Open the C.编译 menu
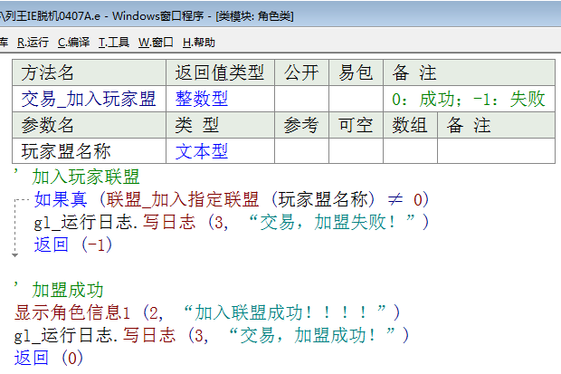Viewport: 561px width, 374px height. tap(73, 42)
